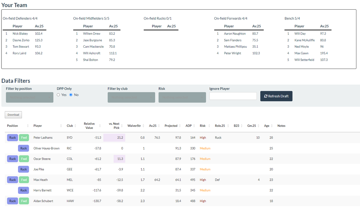Click Nick Blakey in defenders list
360x208 pixels.
[x=20, y=34]
